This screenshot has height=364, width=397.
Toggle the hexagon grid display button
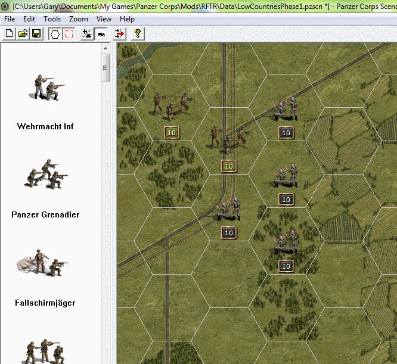(x=55, y=34)
